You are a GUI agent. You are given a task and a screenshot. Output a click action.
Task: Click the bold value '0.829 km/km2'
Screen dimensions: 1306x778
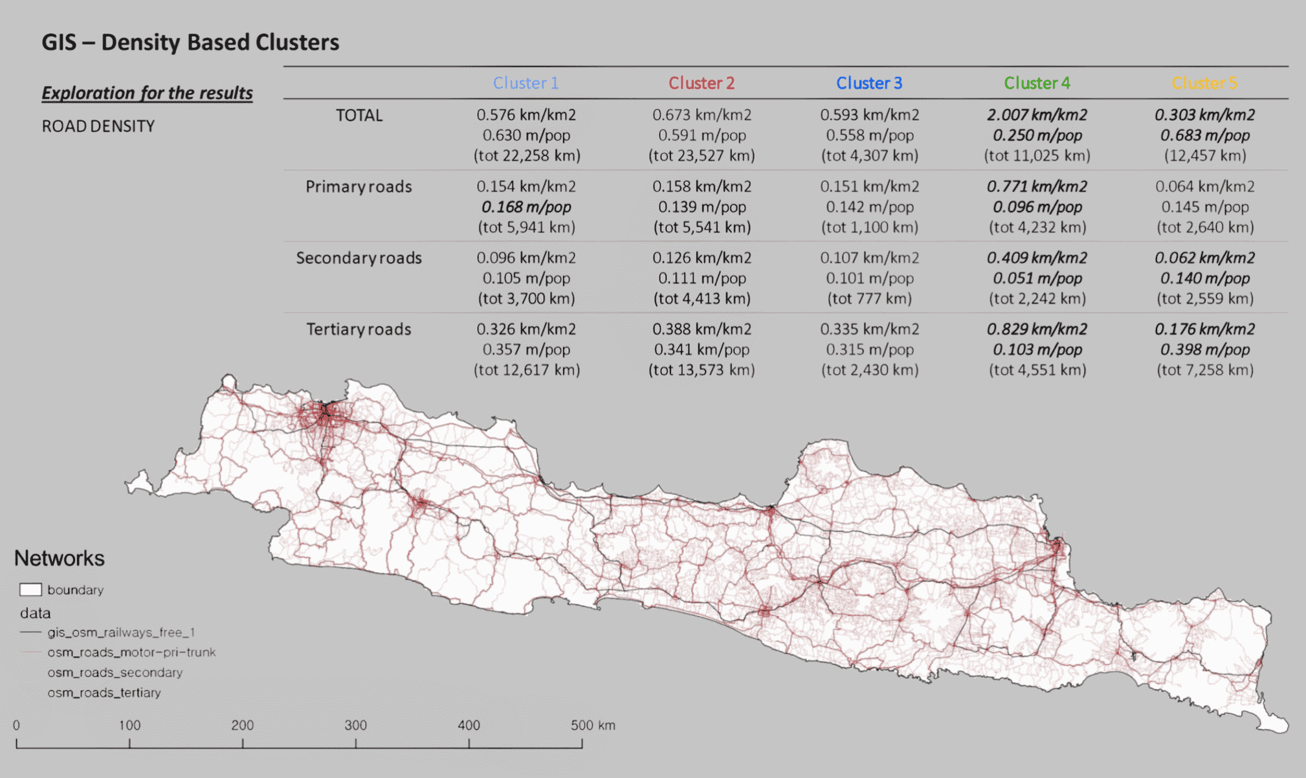tap(1037, 329)
